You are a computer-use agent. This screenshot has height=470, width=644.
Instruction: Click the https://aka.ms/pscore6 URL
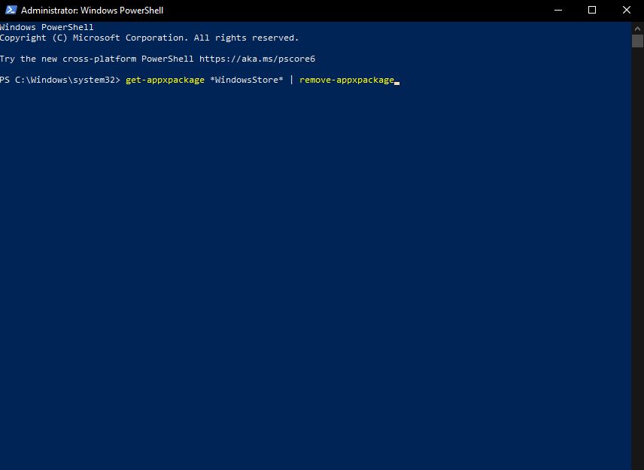pyautogui.click(x=251, y=59)
